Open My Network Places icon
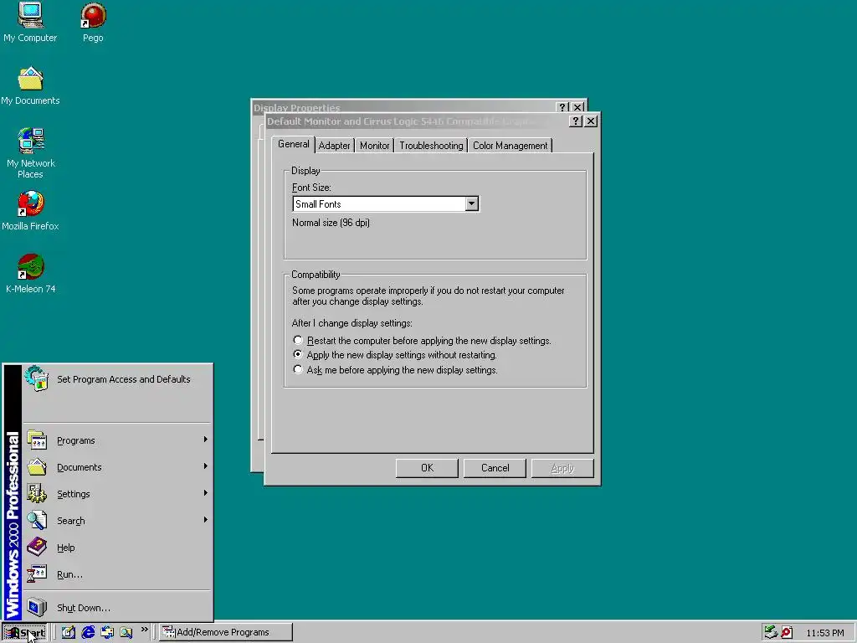The image size is (857, 643). (x=31, y=141)
